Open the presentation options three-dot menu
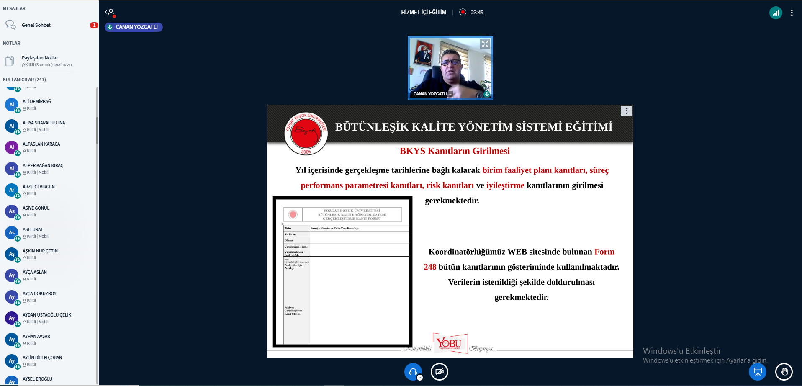The height and width of the screenshot is (386, 802). pyautogui.click(x=626, y=111)
